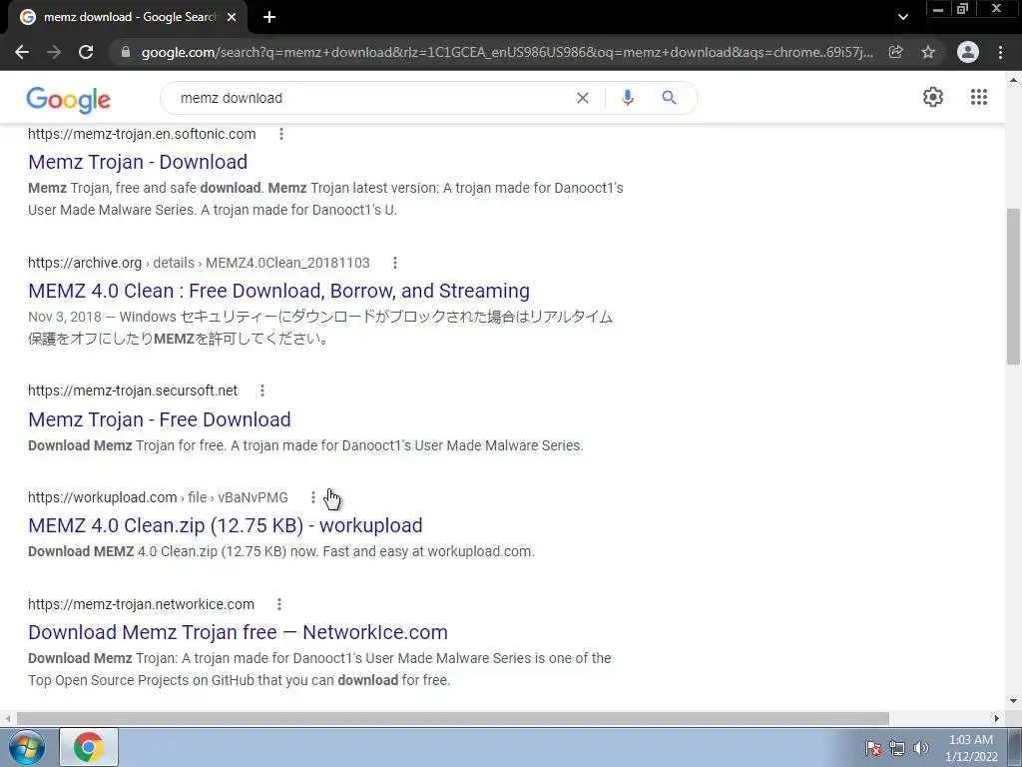1022x767 pixels.
Task: Open 'Download Memz Trojan free' NetworkIce result
Action: [238, 632]
